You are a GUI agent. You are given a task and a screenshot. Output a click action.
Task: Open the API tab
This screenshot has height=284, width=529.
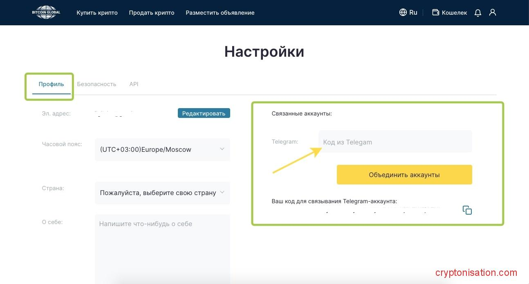click(134, 84)
